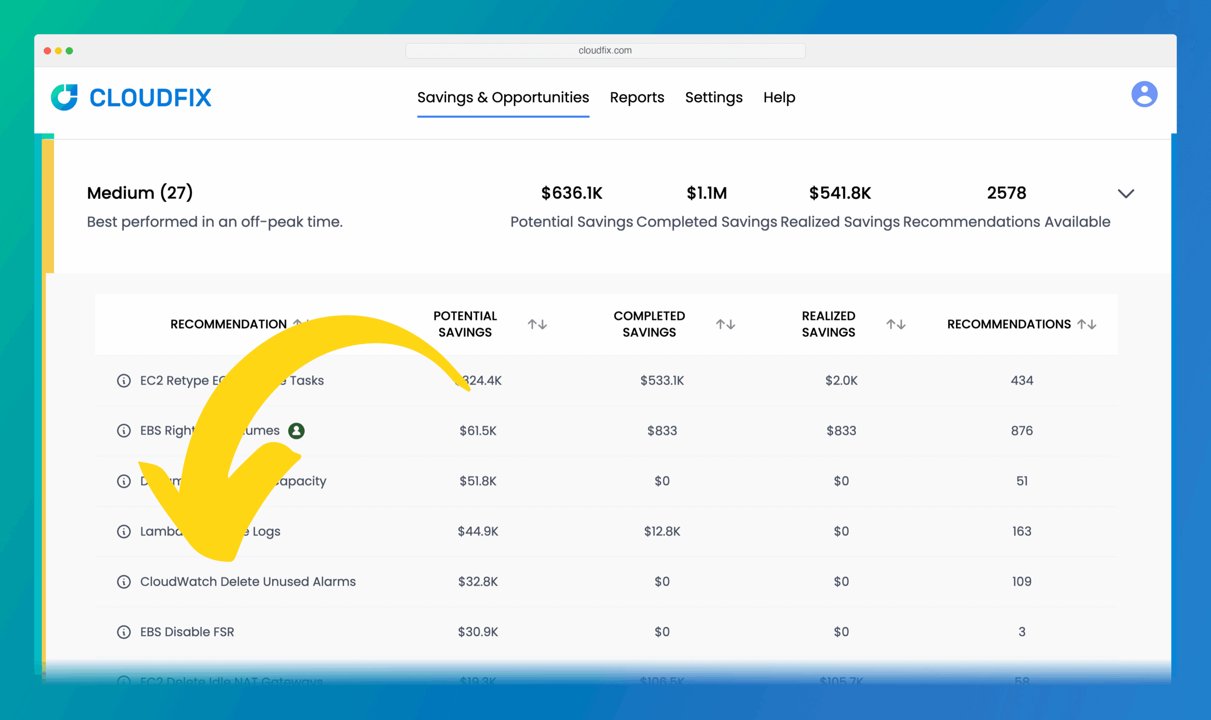
Task: Open the user profile avatar menu
Action: (1144, 94)
